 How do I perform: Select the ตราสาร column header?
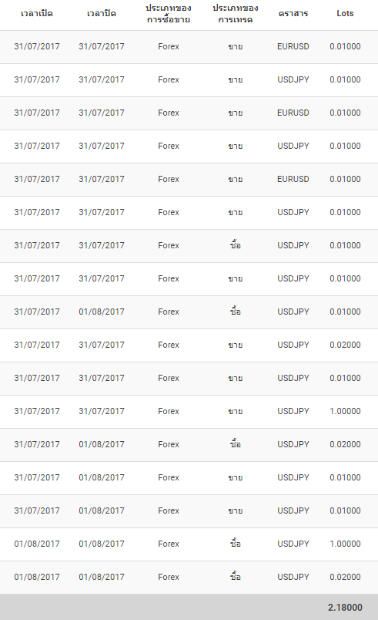(293, 14)
